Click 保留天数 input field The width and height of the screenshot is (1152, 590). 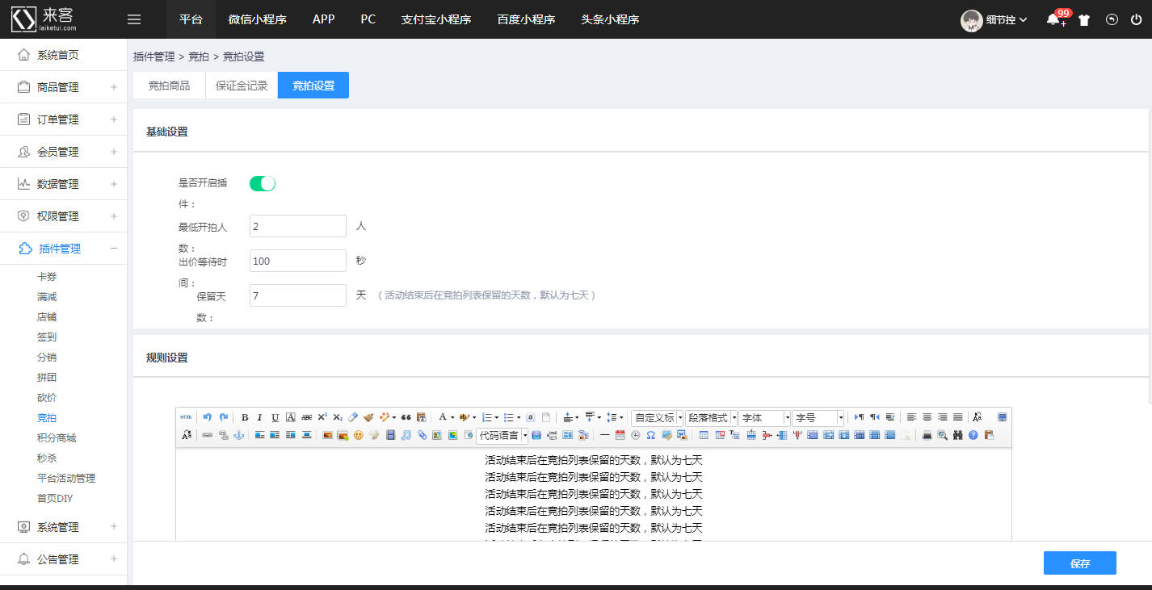[x=298, y=295]
